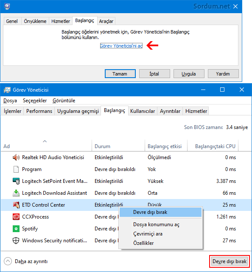Image resolution: width=252 pixels, height=272 pixels.
Task: Click the Logitech SetPoint keyboard-mouse icon
Action: point(16,181)
